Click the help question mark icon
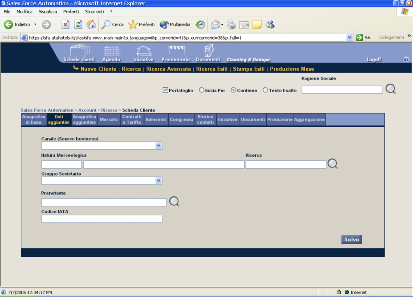The width and height of the screenshot is (413, 297). [x=406, y=60]
